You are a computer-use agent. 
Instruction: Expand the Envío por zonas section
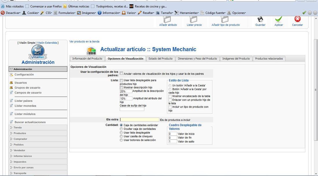38,168
